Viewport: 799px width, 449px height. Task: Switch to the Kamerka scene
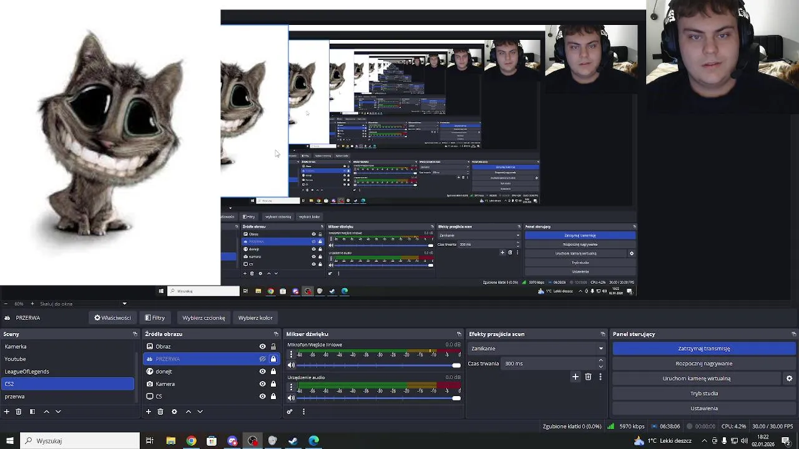click(67, 347)
